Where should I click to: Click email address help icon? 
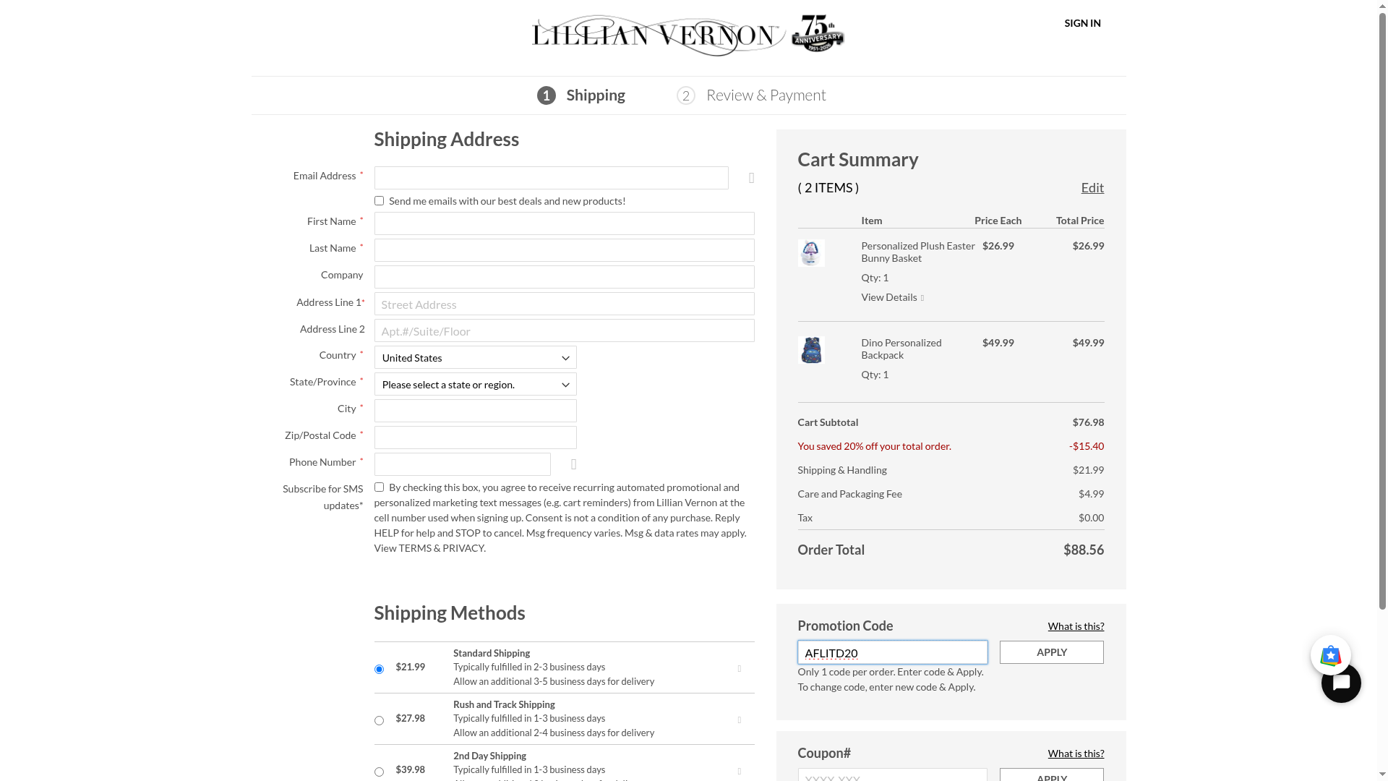click(x=752, y=178)
